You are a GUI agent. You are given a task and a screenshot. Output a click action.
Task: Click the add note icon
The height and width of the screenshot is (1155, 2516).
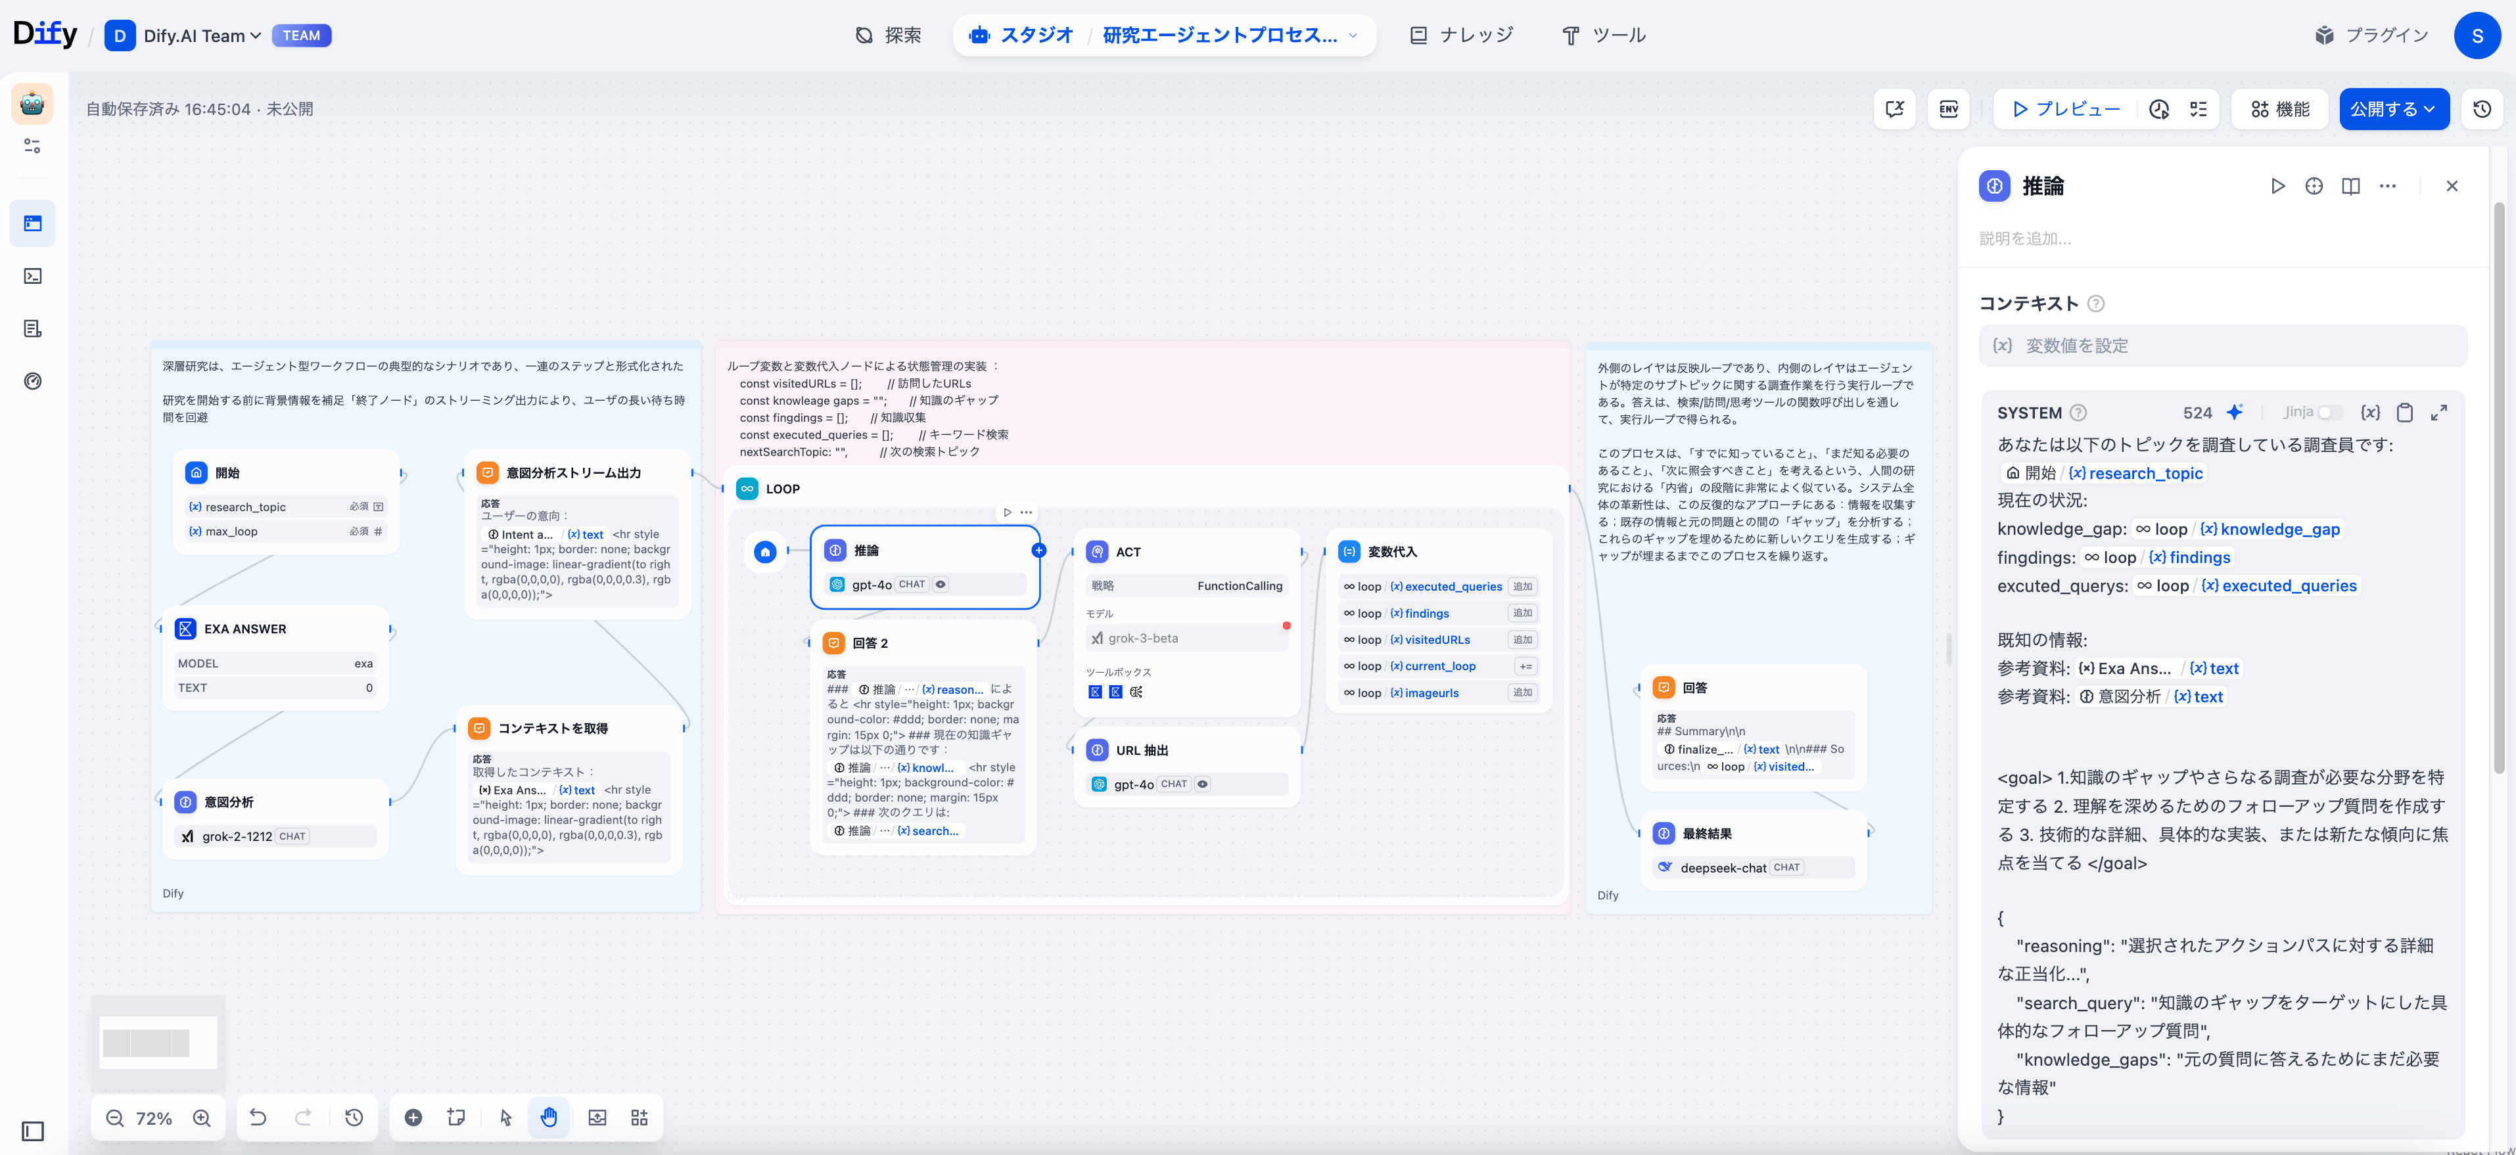click(x=456, y=1117)
